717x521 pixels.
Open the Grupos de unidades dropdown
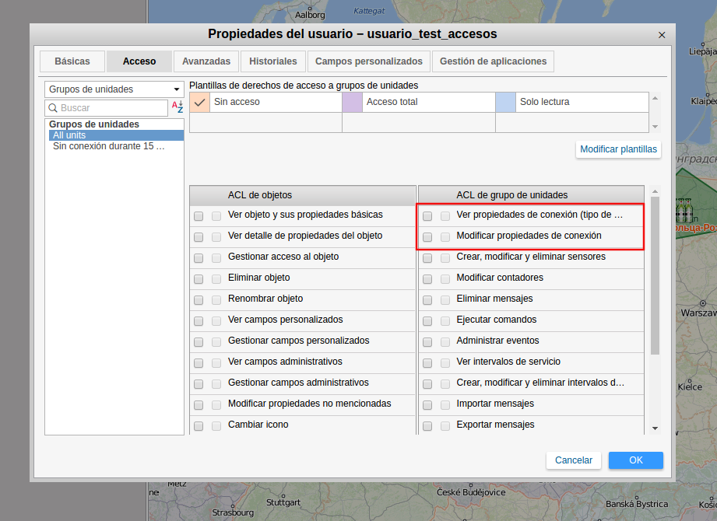coord(114,89)
